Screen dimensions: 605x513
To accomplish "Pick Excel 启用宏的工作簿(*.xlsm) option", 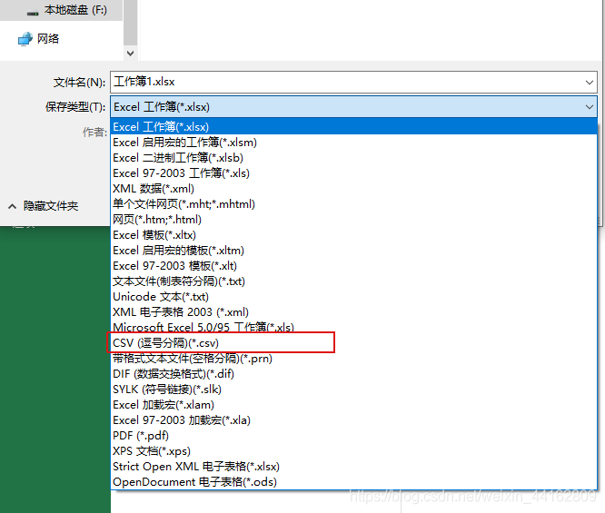I will click(353, 143).
